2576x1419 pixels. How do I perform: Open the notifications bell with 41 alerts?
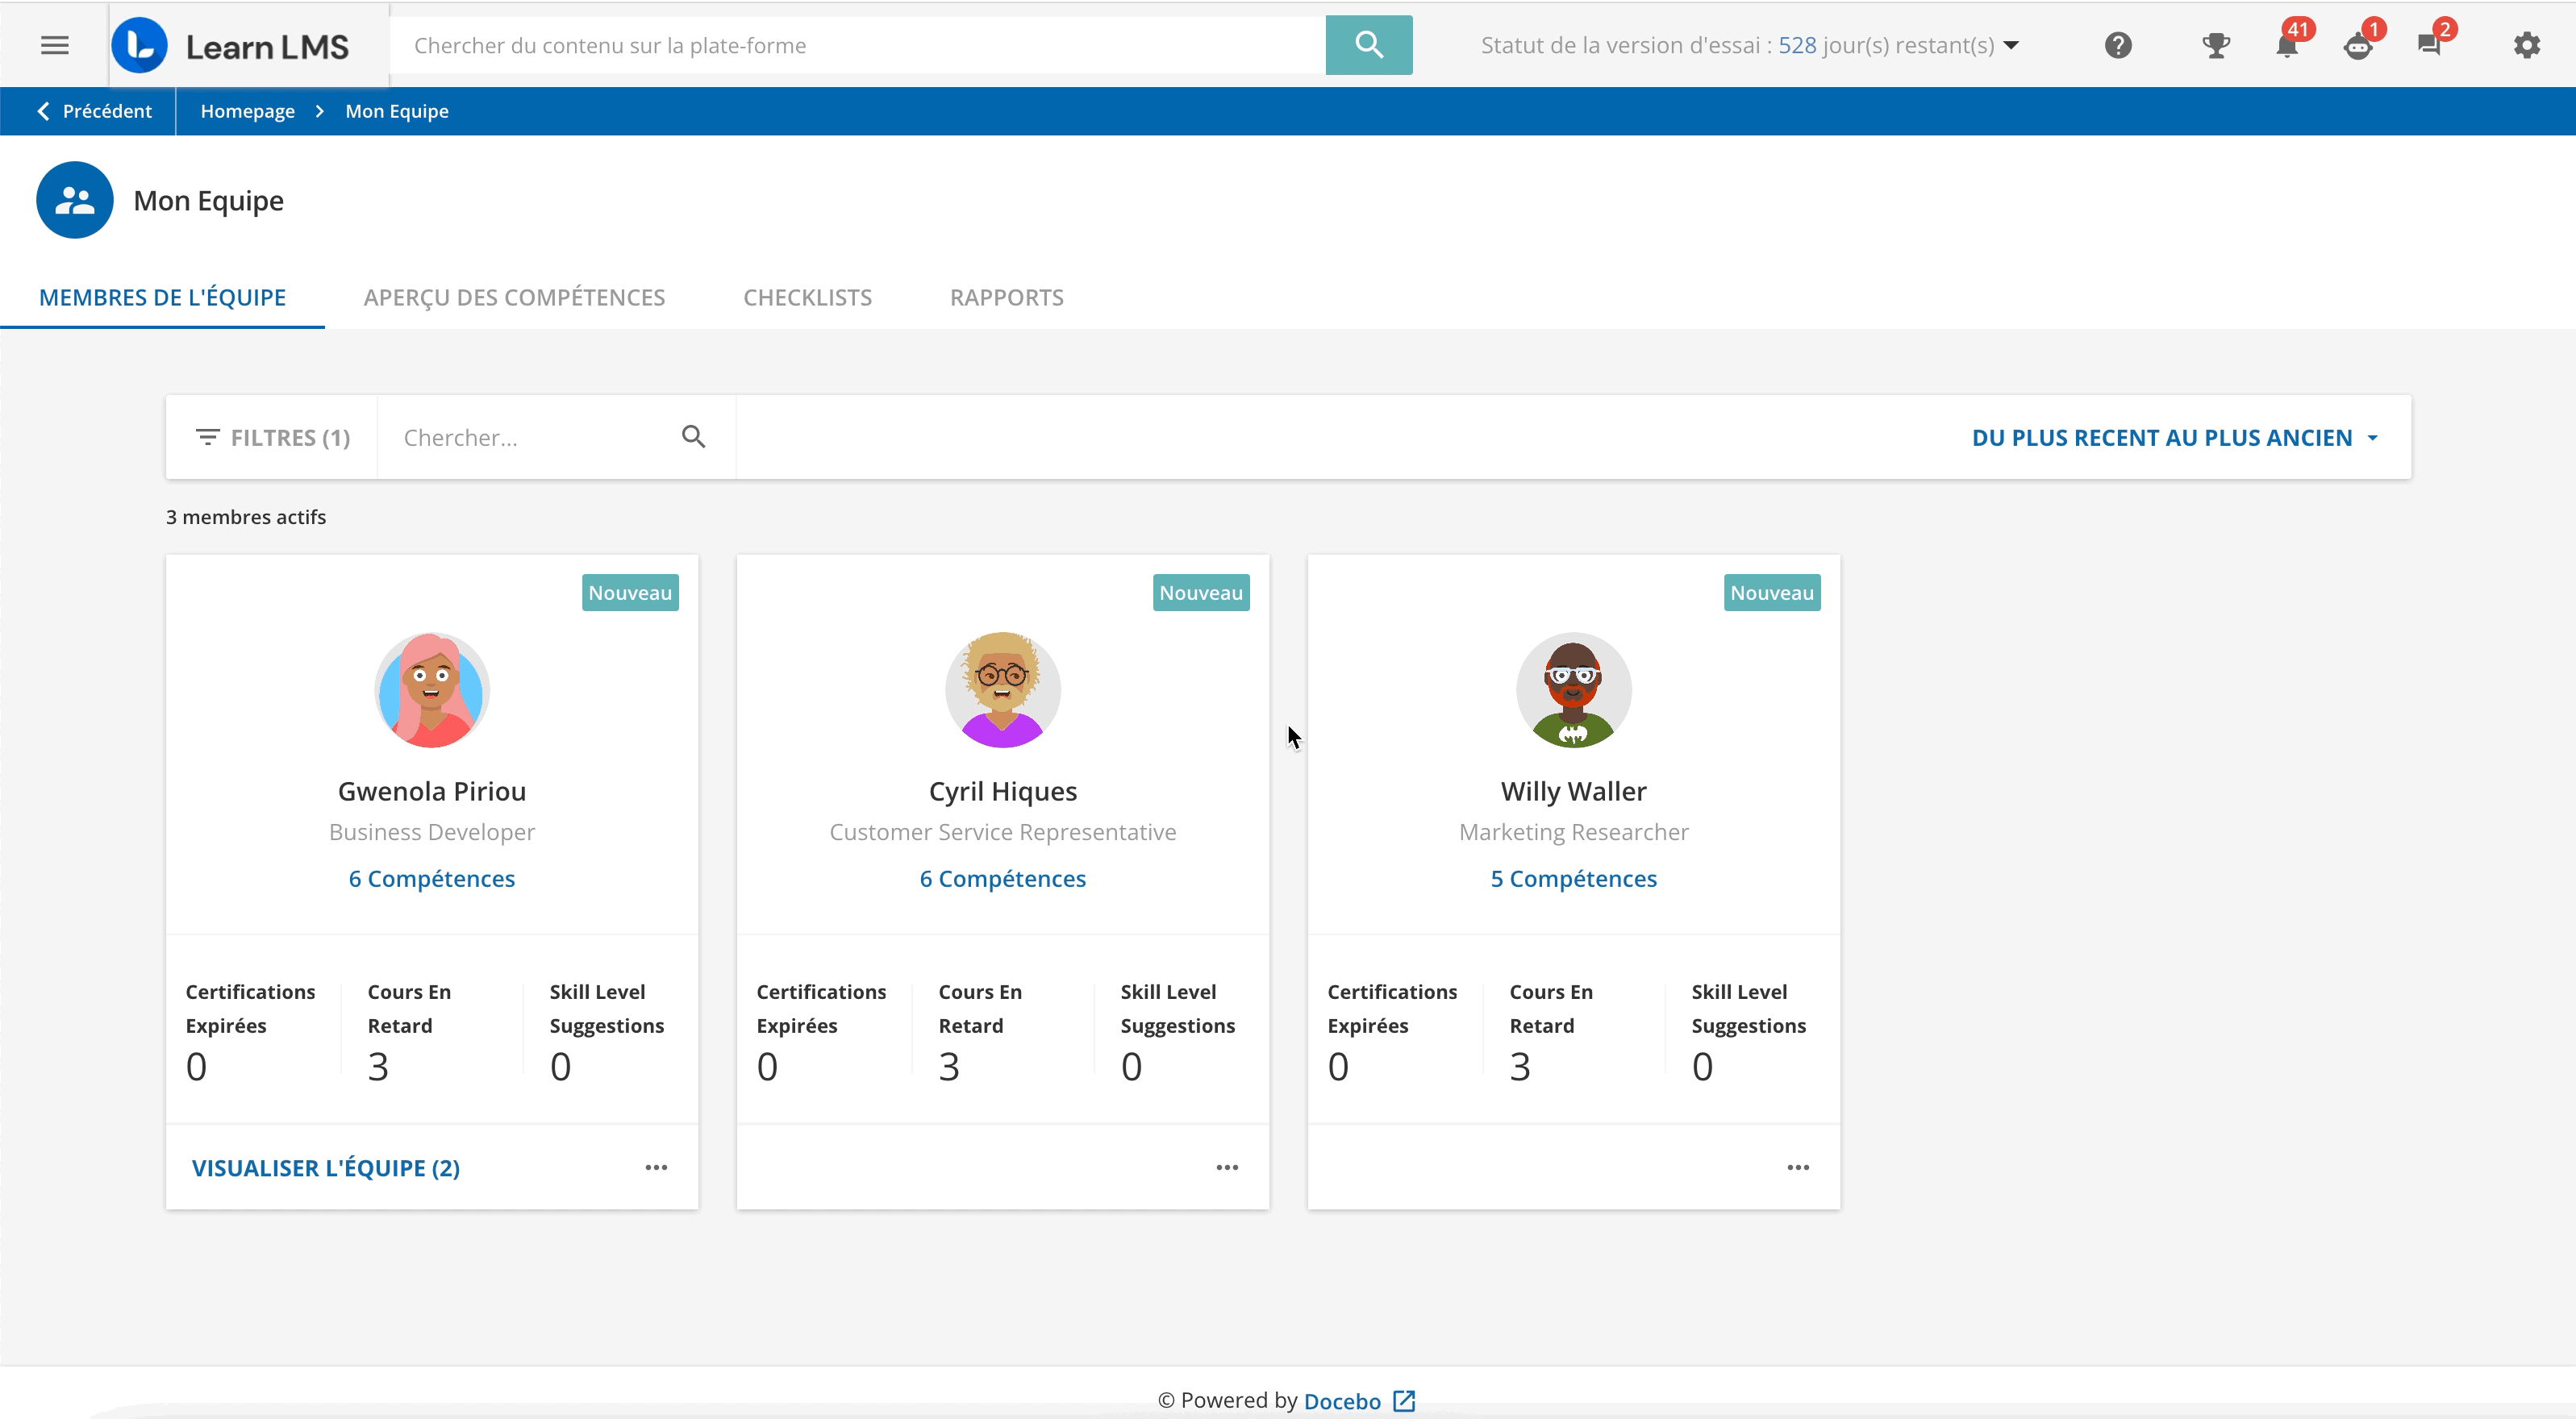(2288, 45)
